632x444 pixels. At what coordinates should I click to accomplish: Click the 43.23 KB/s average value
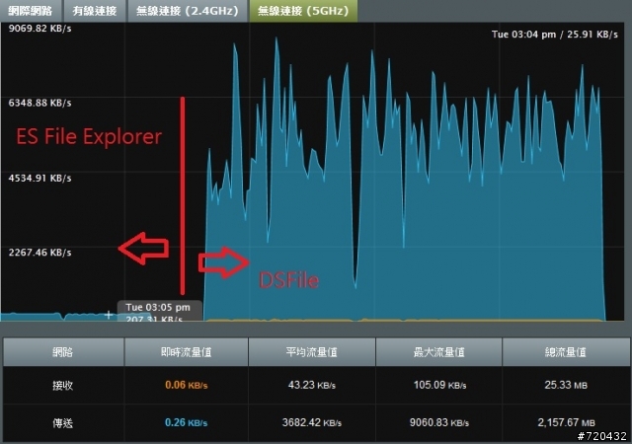tap(312, 385)
